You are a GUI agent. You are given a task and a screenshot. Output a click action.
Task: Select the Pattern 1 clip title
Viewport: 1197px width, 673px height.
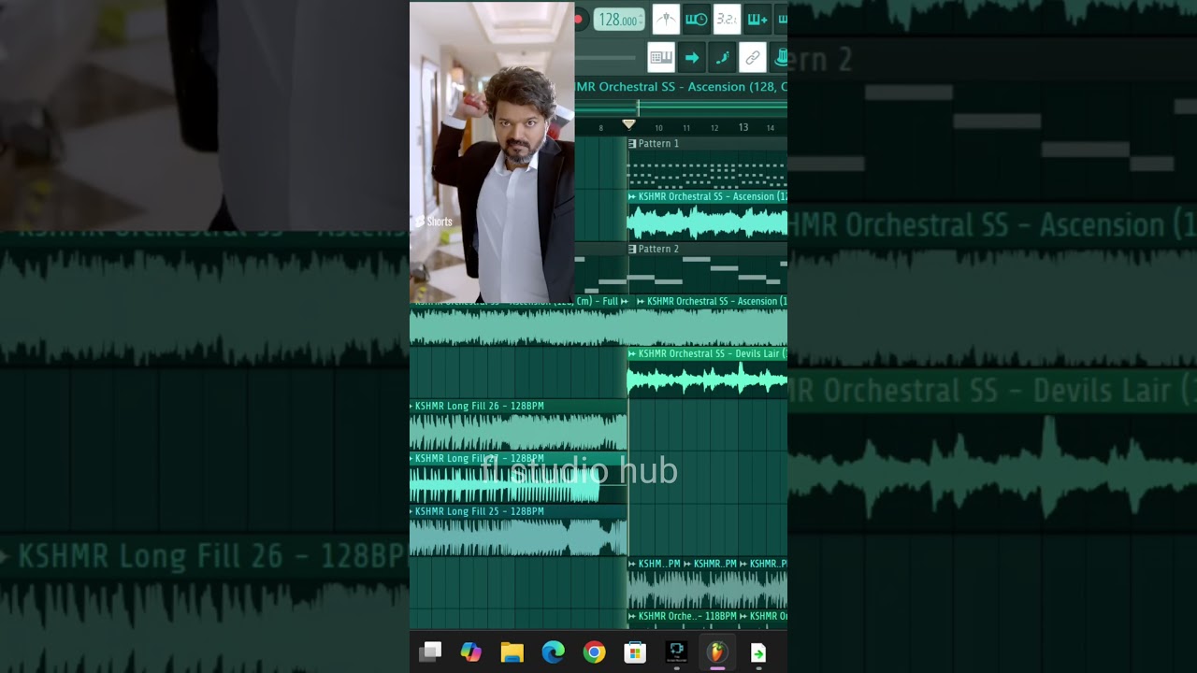tap(659, 144)
